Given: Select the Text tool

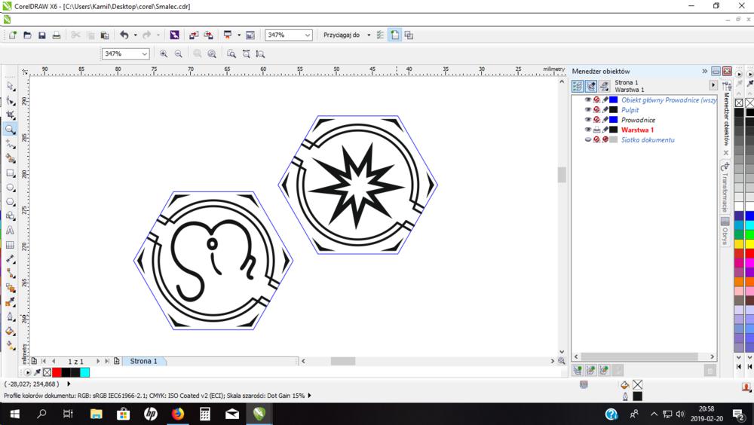Looking at the screenshot, I should click(x=10, y=231).
